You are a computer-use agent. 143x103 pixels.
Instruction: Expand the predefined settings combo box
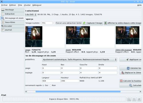coord(80,60)
